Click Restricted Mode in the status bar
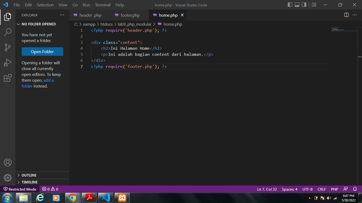This screenshot has width=362, height=203. point(20,189)
